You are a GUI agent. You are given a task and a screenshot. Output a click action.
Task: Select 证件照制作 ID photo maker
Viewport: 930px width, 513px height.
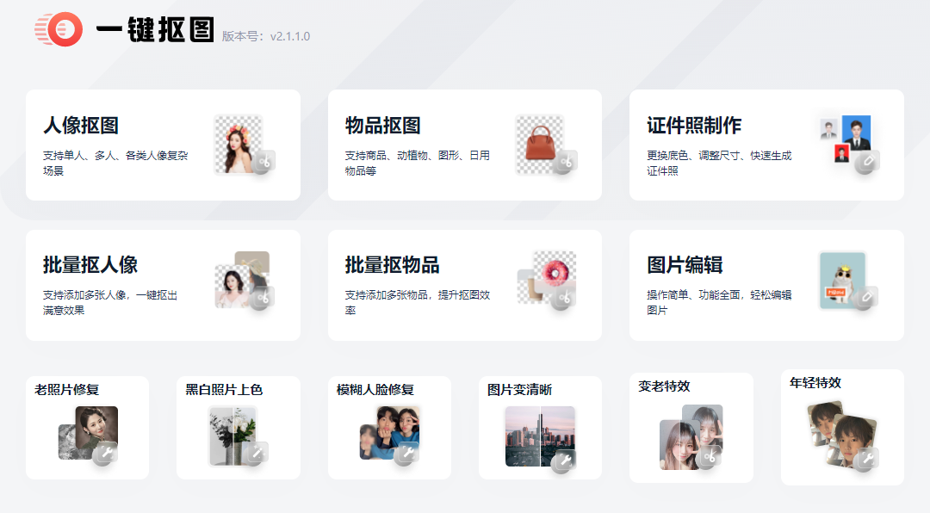(x=767, y=145)
